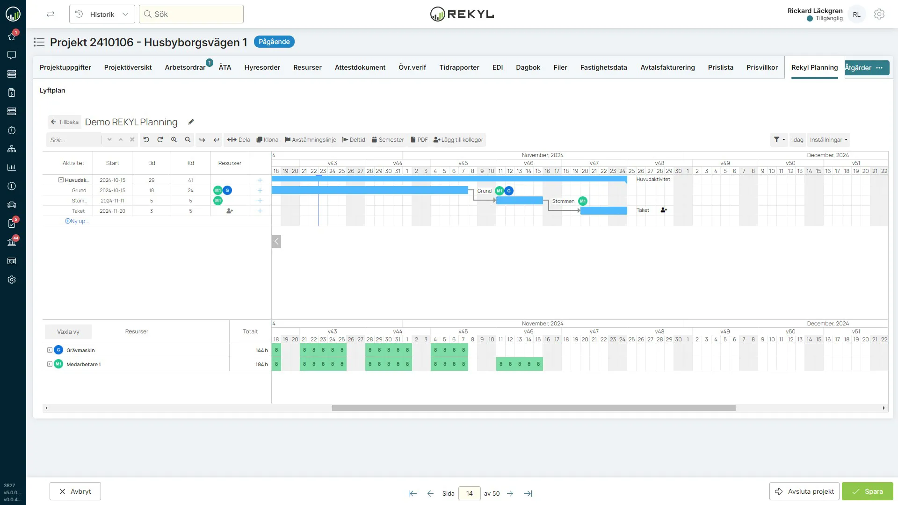Clear the activity search with X

(x=132, y=139)
